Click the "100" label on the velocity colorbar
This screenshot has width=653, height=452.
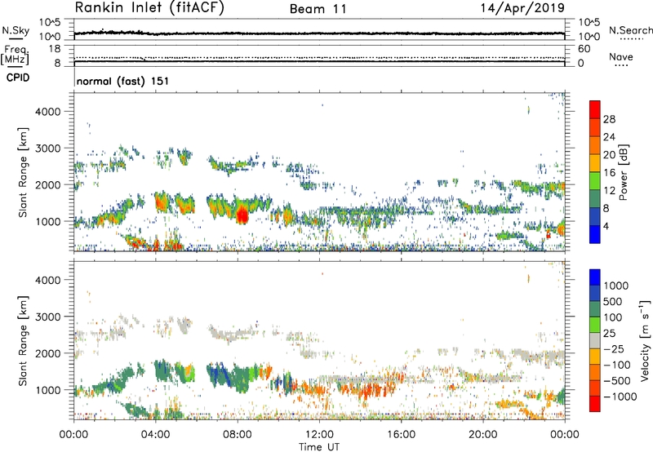(x=614, y=317)
